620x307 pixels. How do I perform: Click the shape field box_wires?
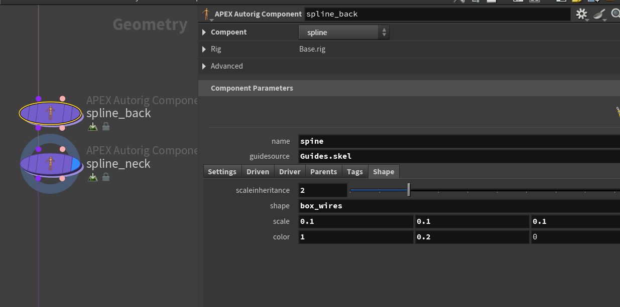tap(459, 206)
